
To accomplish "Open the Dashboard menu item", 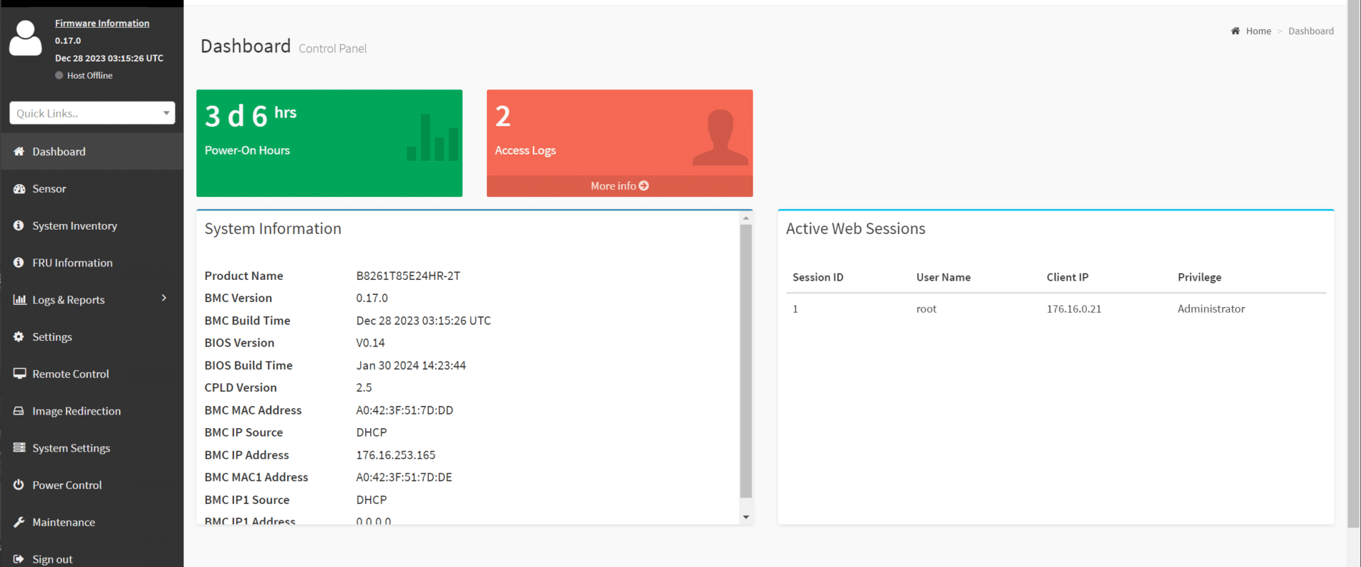I will (92, 151).
